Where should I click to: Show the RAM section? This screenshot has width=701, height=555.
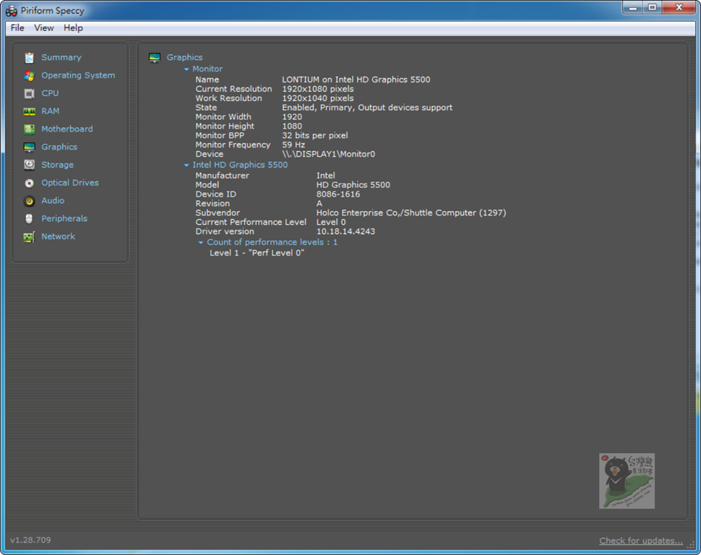50,111
